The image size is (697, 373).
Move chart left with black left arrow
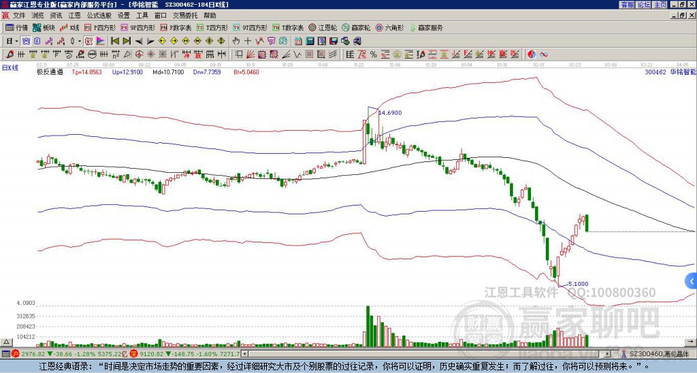click(138, 42)
